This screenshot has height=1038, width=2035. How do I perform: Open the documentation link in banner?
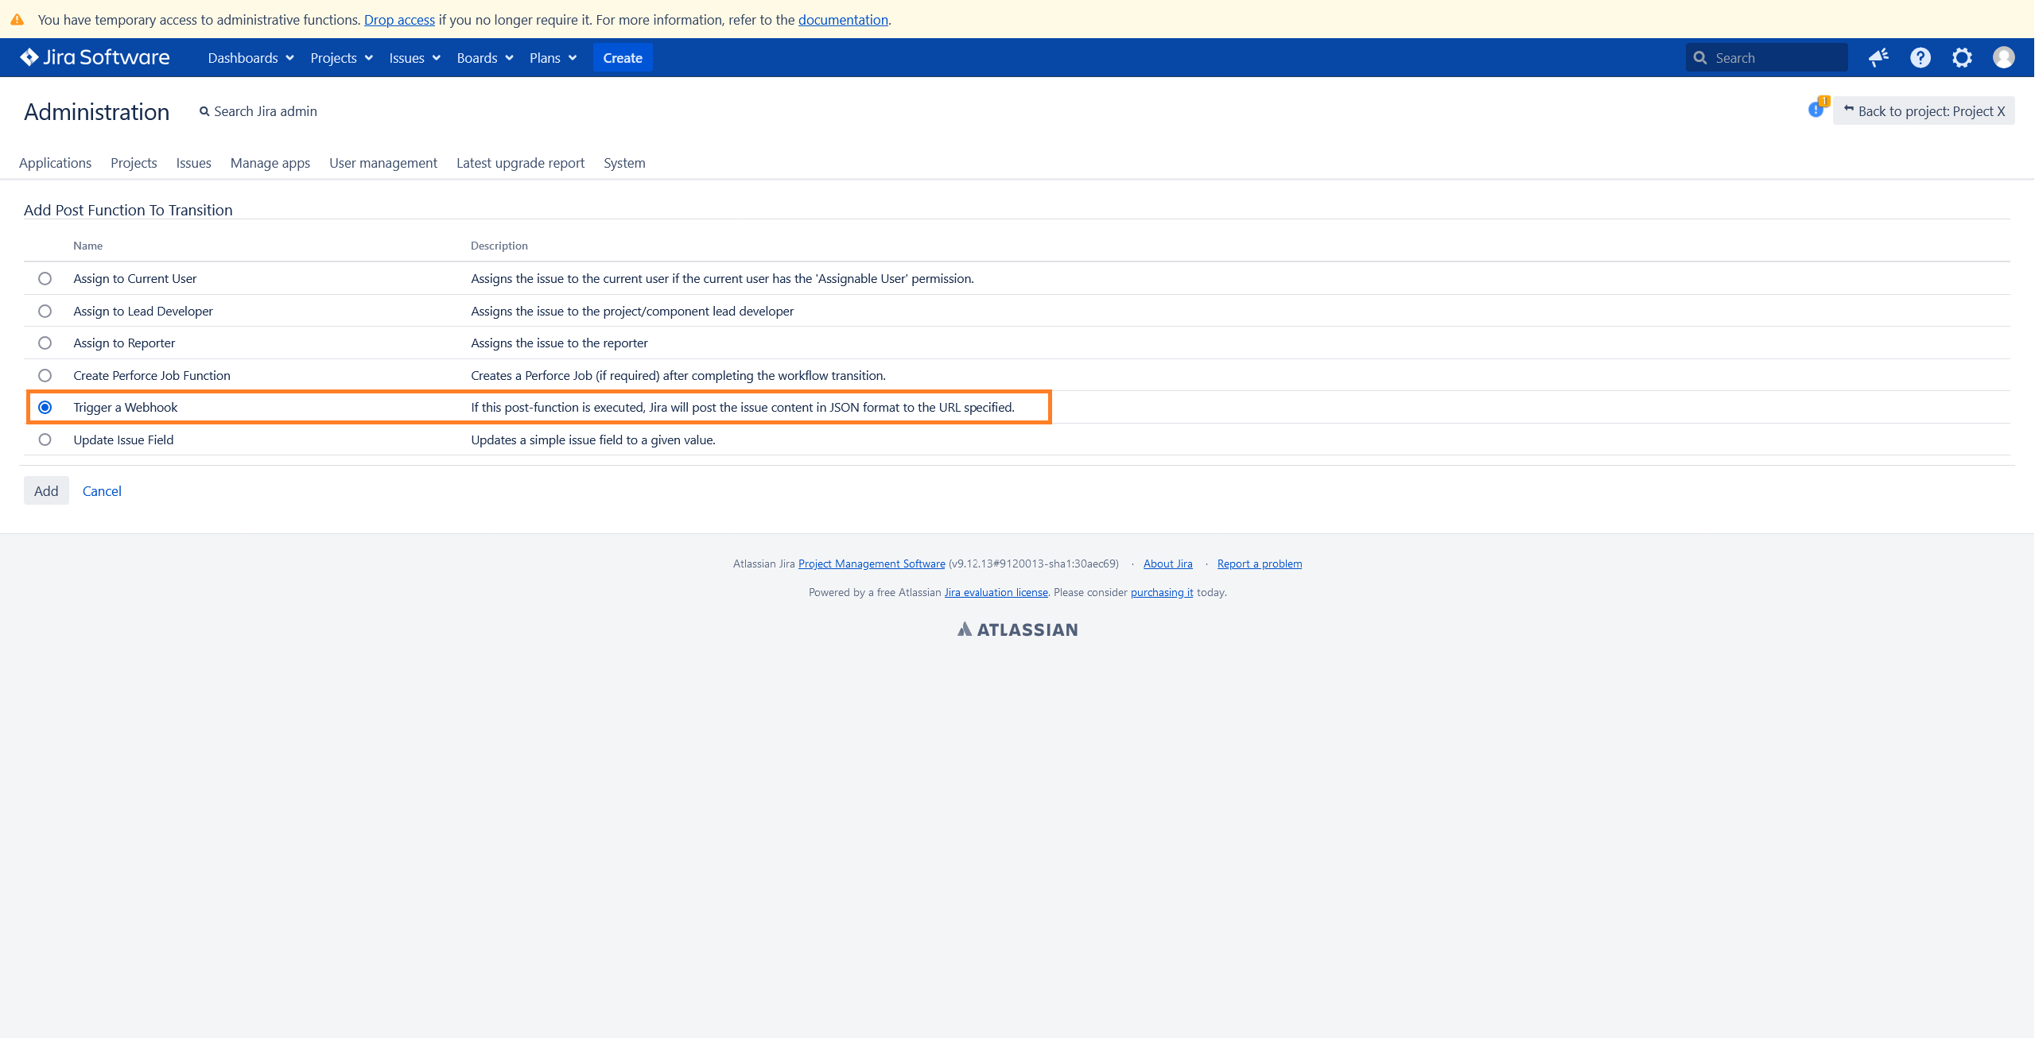tap(843, 20)
